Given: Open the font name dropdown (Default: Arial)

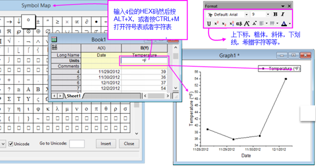Looking at the screenshot, I should click(x=246, y=14).
